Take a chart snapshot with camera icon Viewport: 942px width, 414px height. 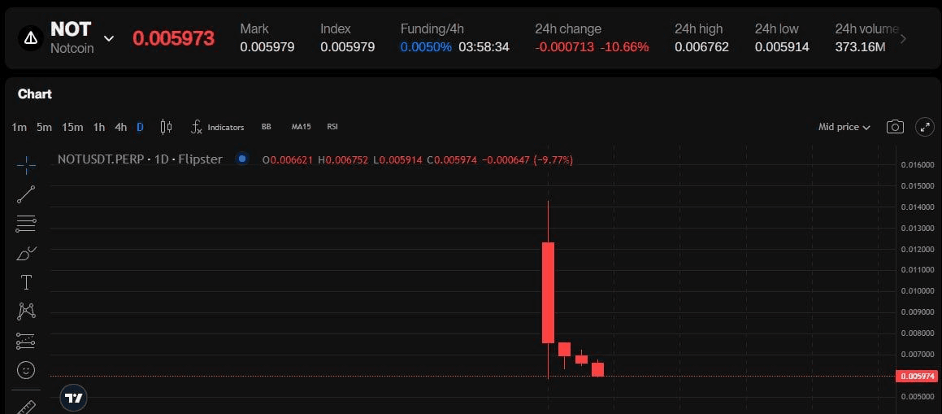tap(895, 127)
